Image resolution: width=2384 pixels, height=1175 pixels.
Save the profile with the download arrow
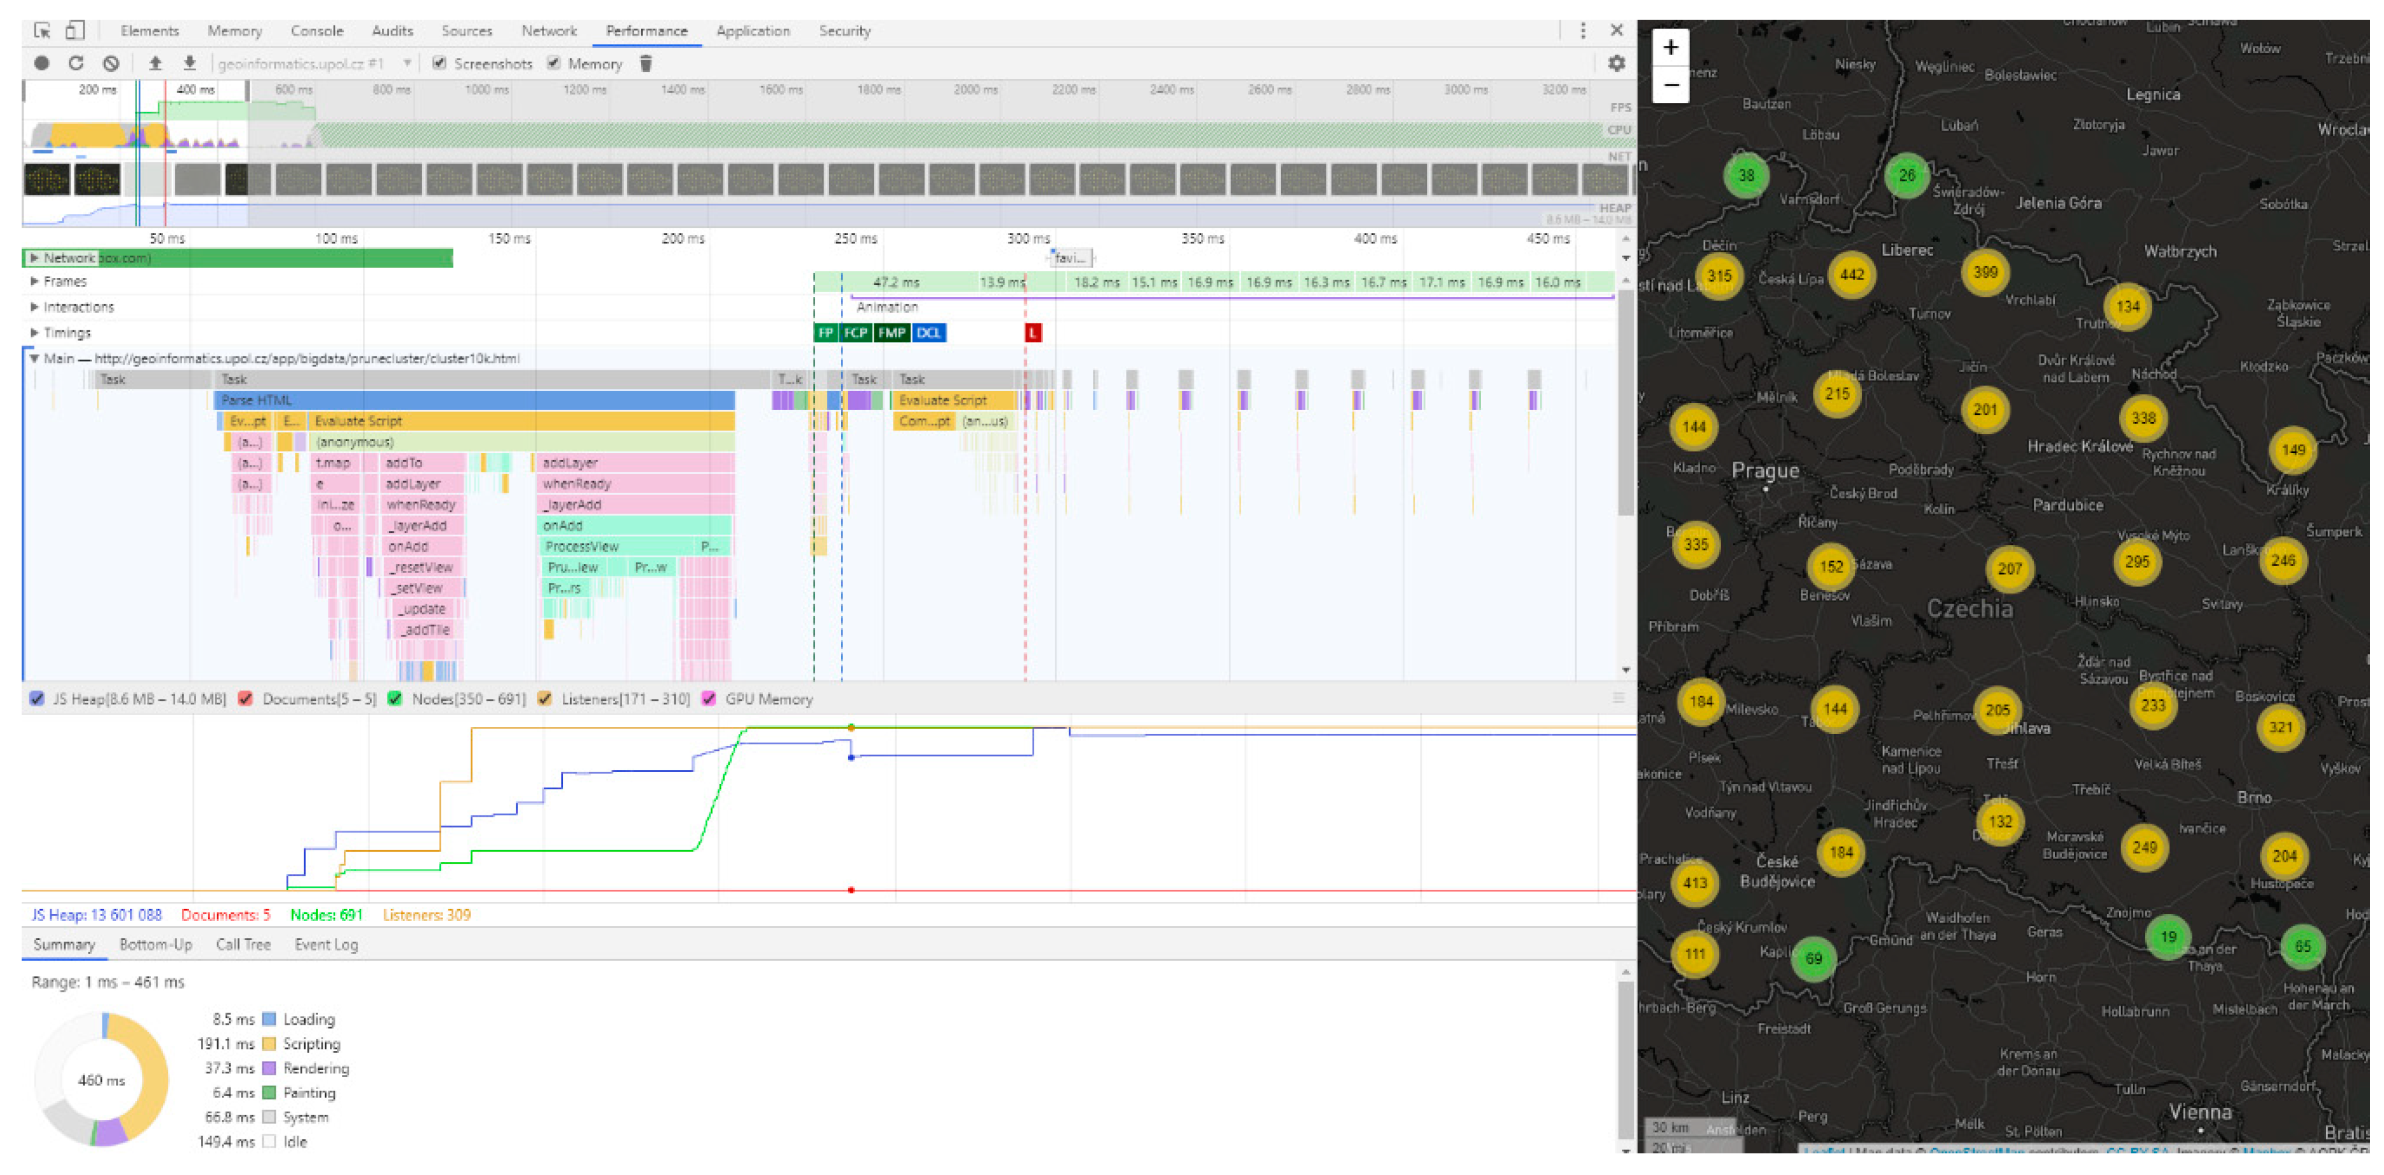point(190,64)
